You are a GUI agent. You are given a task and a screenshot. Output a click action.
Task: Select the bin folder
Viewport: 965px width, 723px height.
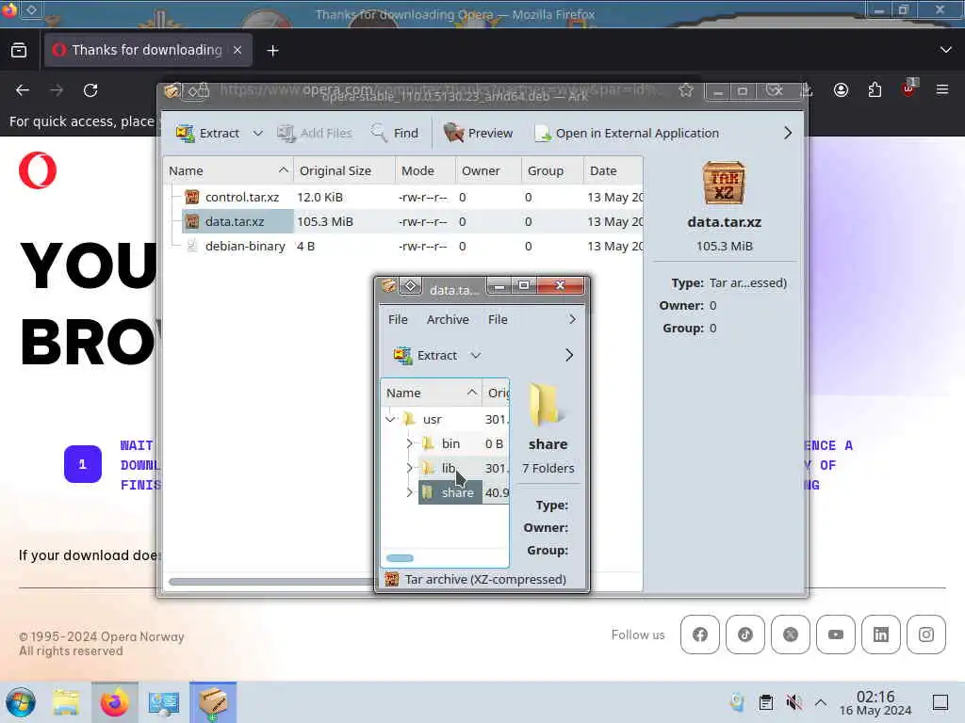coord(450,444)
